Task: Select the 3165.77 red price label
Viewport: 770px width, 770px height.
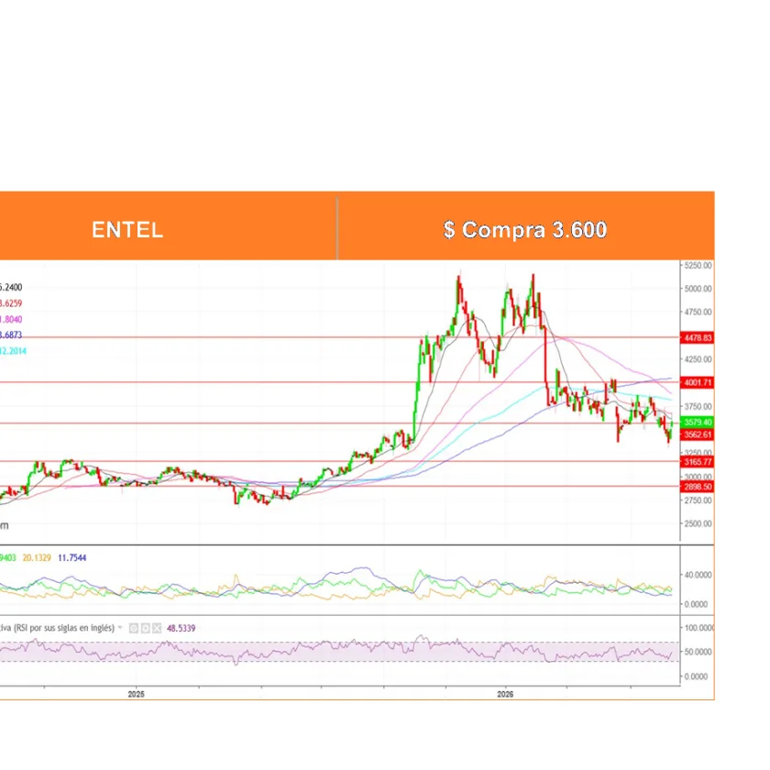Action: click(x=698, y=462)
